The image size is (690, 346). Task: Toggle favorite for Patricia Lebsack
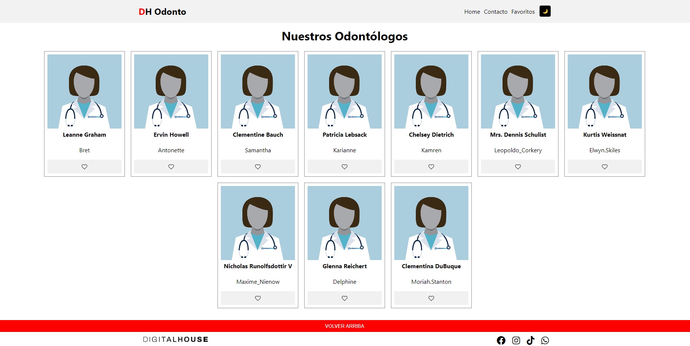[344, 166]
